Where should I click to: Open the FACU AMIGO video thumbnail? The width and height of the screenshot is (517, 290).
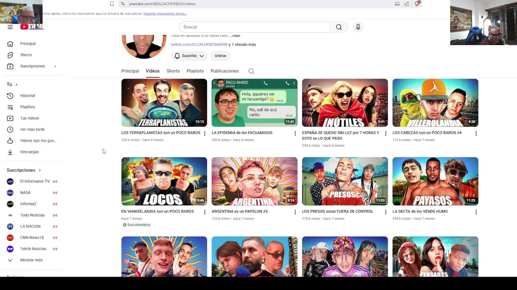[x=254, y=103]
